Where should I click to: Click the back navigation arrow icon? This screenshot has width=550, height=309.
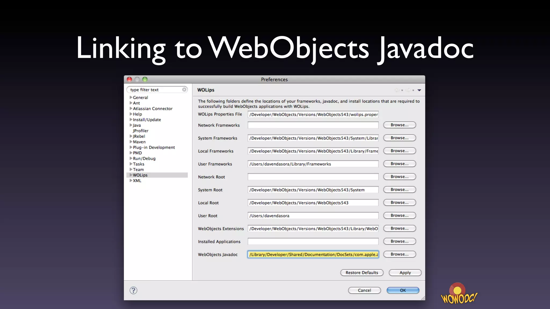[397, 90]
